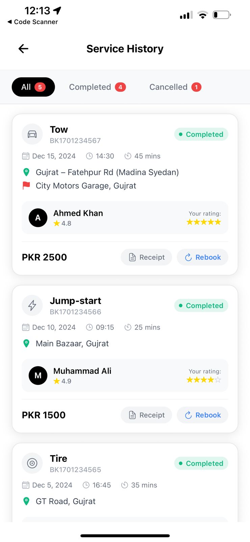This screenshot has width=250, height=542.
Task: Switch to the Cancelled filter tab
Action: (175, 87)
